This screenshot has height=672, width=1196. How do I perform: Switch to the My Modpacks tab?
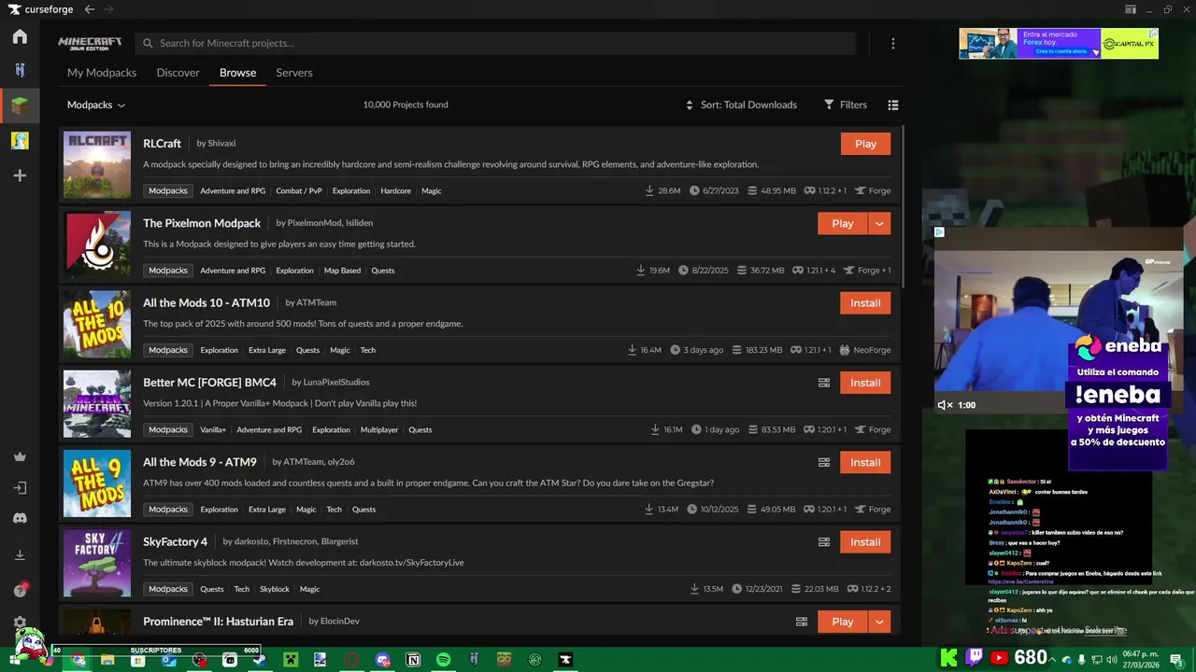pos(102,73)
